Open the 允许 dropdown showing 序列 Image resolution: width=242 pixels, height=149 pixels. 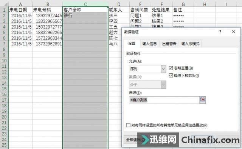(147, 69)
